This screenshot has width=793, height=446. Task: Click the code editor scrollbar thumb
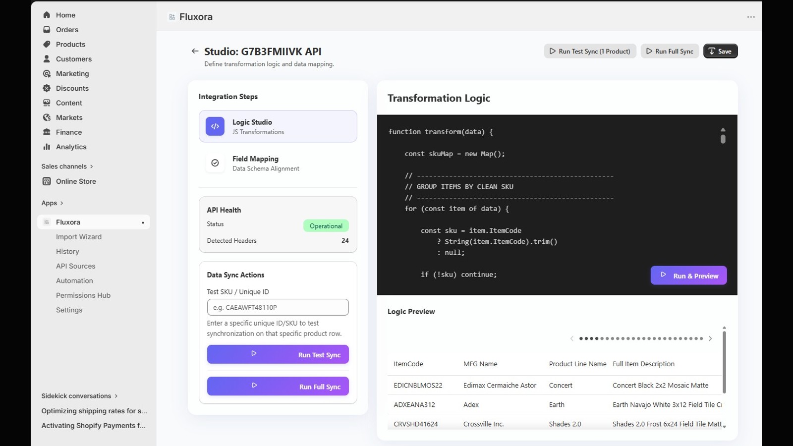point(723,139)
